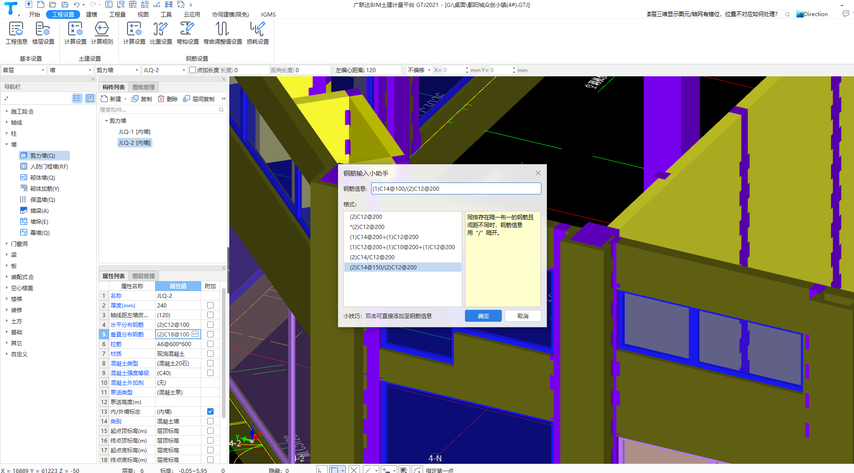Check 附加 box for 类别 row

[x=210, y=421]
